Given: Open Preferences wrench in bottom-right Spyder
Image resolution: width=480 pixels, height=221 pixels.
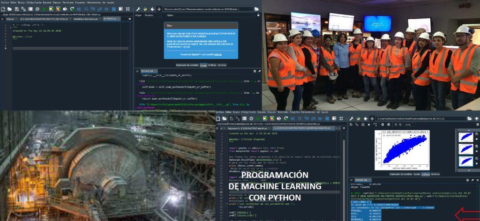Looking at the screenshot, I should pyautogui.click(x=352, y=118).
